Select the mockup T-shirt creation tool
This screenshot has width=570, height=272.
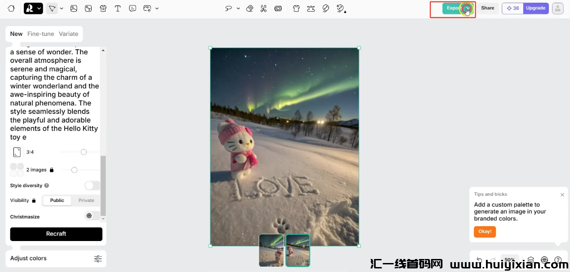[103, 8]
